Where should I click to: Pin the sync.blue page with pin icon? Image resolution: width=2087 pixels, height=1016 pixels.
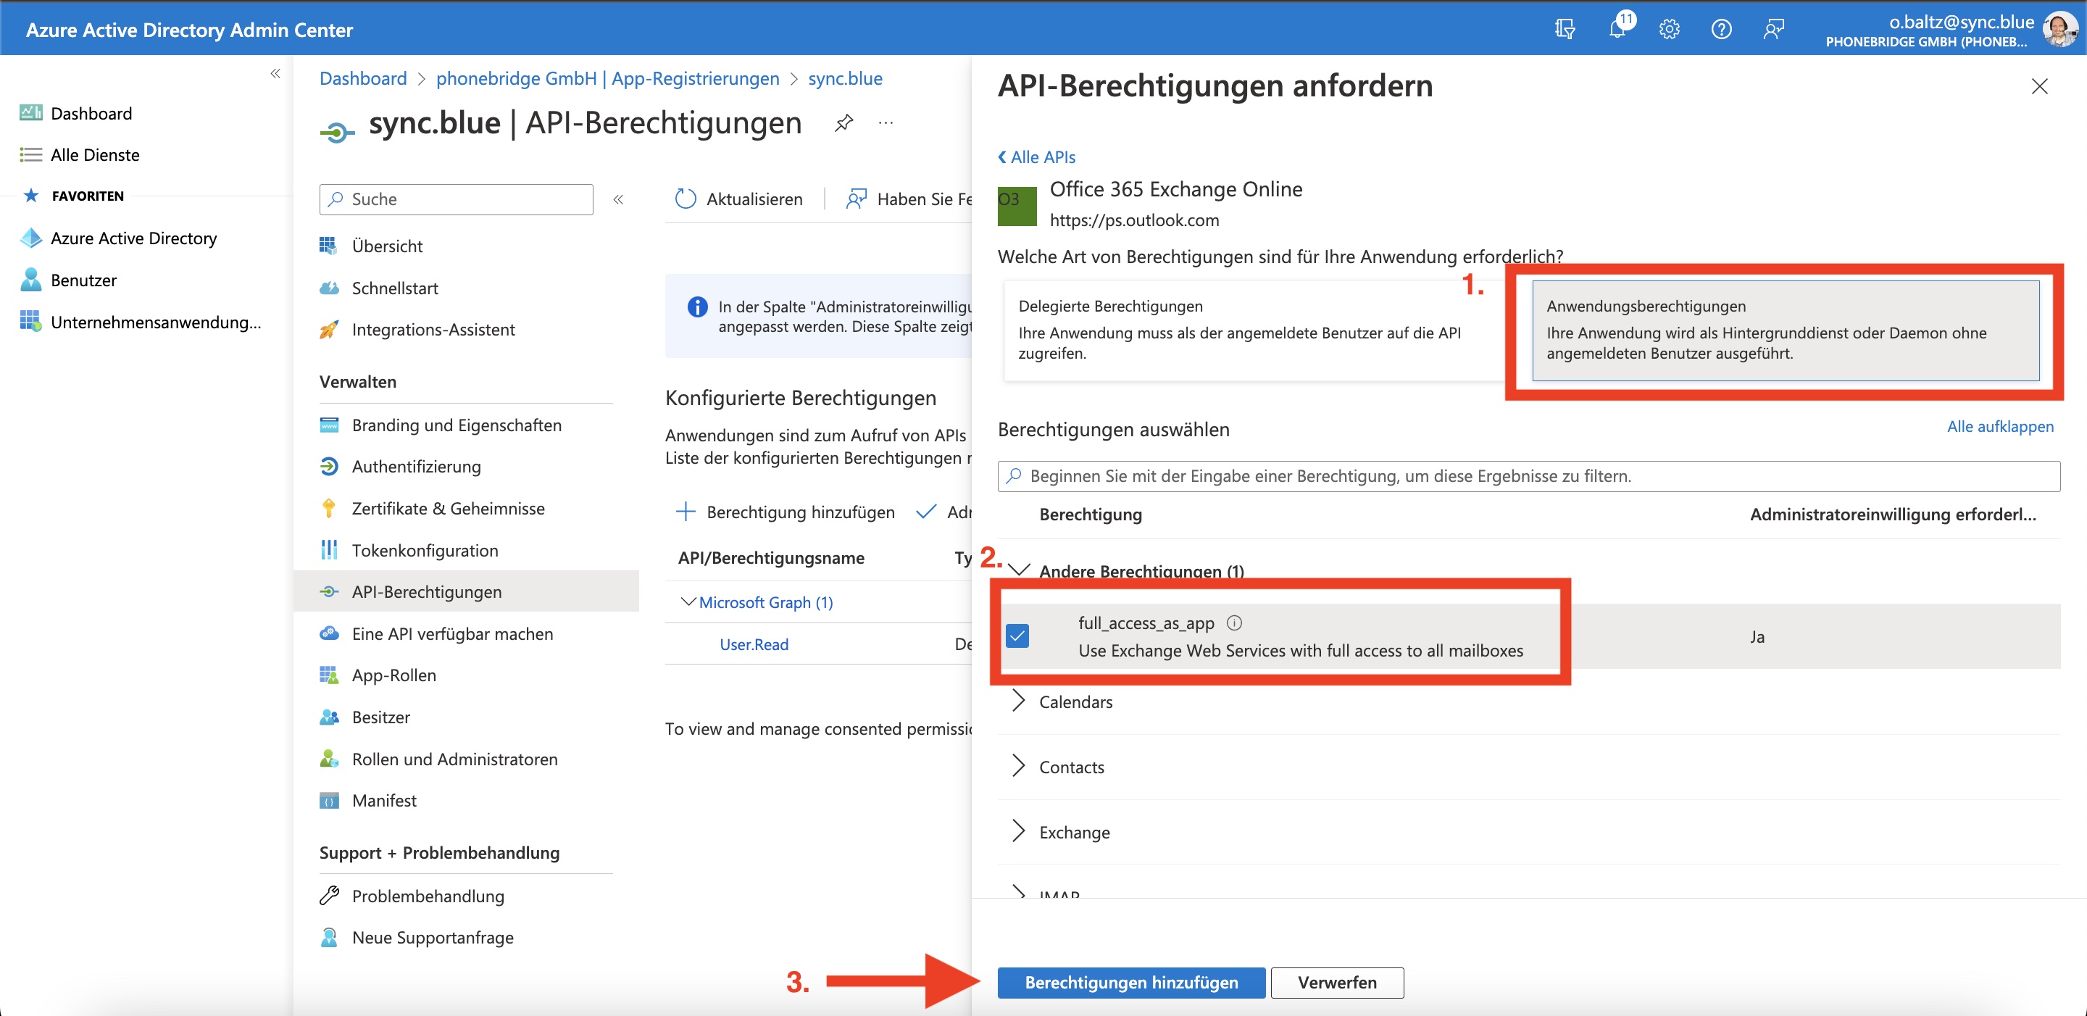[x=843, y=123]
